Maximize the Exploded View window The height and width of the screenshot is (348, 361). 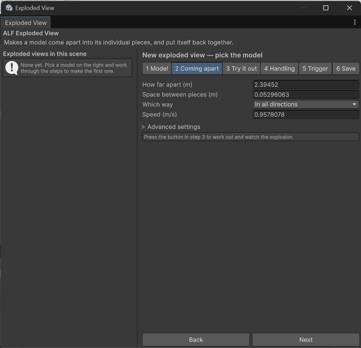point(326,8)
